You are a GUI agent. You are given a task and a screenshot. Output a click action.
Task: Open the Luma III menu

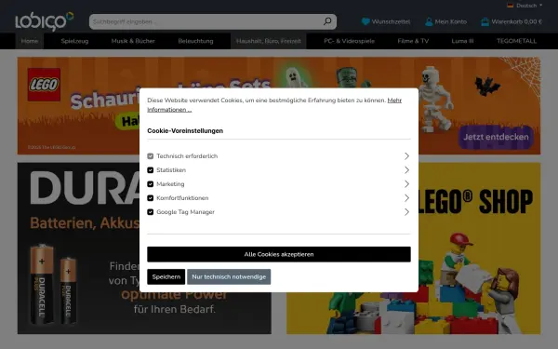(462, 41)
